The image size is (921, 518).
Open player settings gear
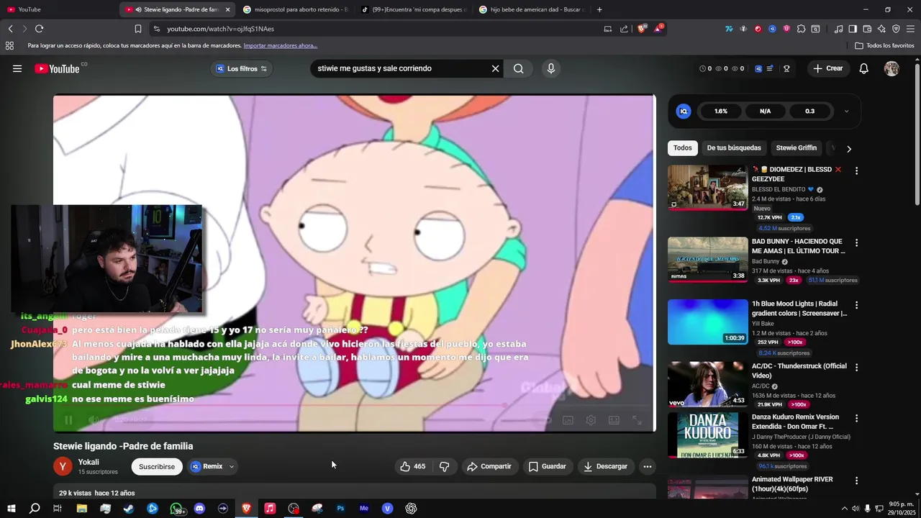tap(591, 420)
